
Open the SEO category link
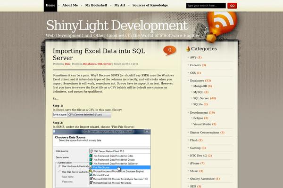coord(193,187)
